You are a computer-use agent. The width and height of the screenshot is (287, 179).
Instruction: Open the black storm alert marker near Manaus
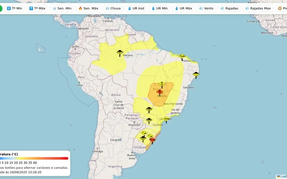coord(120,53)
